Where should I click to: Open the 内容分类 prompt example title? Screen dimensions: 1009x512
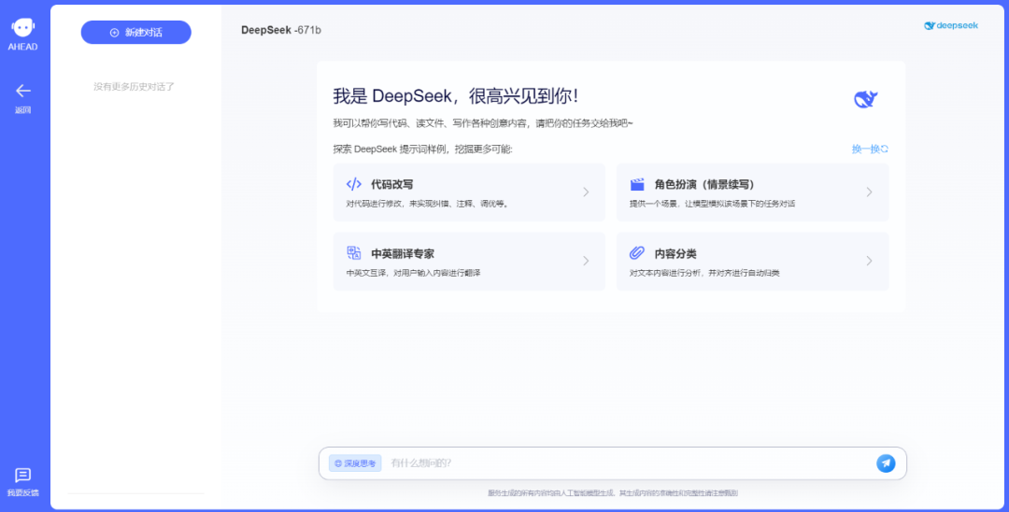pyautogui.click(x=675, y=253)
